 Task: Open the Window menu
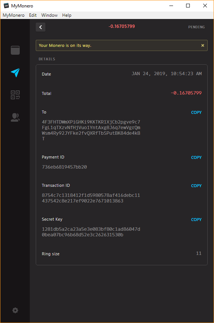(49, 15)
